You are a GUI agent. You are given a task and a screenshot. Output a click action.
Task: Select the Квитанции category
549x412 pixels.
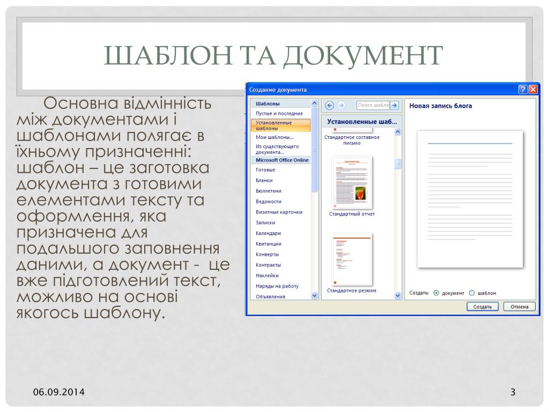pyautogui.click(x=269, y=244)
